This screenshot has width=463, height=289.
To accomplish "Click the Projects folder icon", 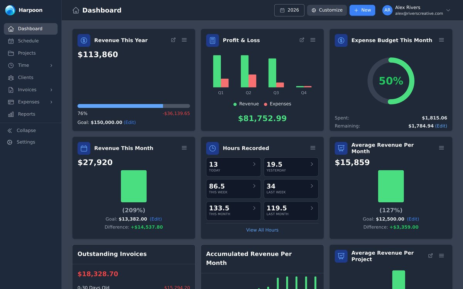I will click(11, 53).
